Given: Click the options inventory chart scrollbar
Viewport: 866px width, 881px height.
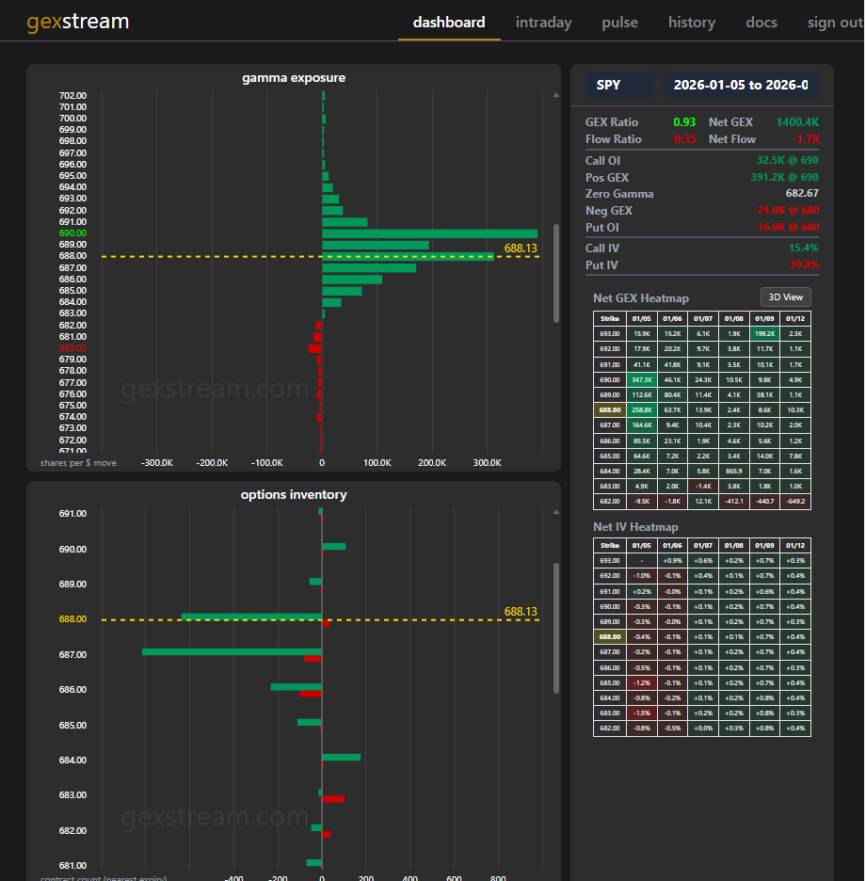Looking at the screenshot, I should tap(555, 628).
